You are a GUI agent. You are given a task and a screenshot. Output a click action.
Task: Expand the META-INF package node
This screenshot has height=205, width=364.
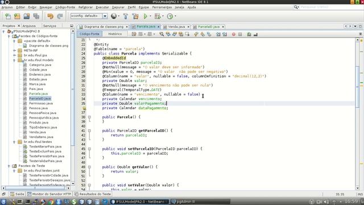(x=14, y=51)
